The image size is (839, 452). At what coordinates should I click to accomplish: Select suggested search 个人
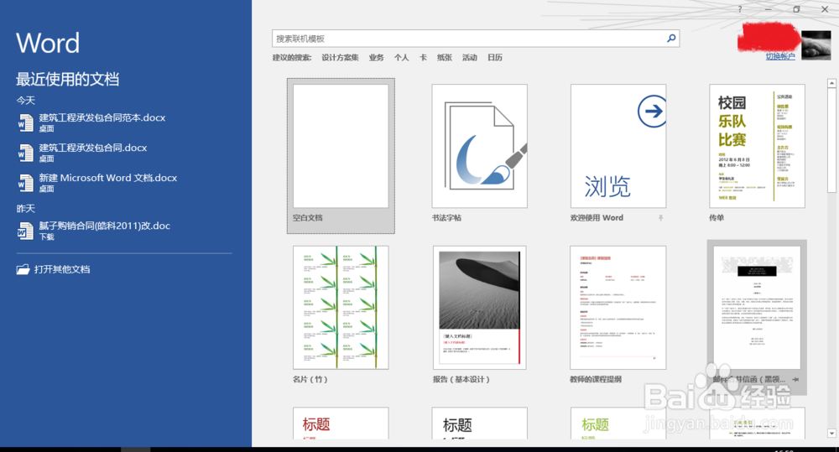[401, 57]
